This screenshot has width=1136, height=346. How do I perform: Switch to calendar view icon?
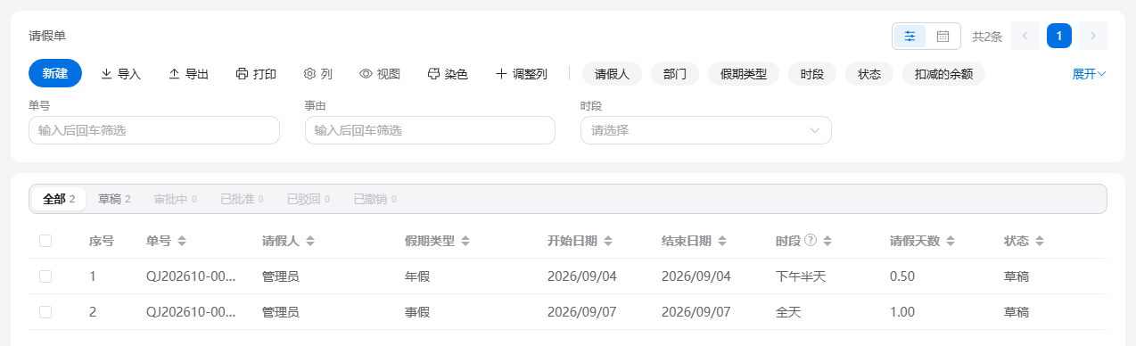(x=943, y=36)
